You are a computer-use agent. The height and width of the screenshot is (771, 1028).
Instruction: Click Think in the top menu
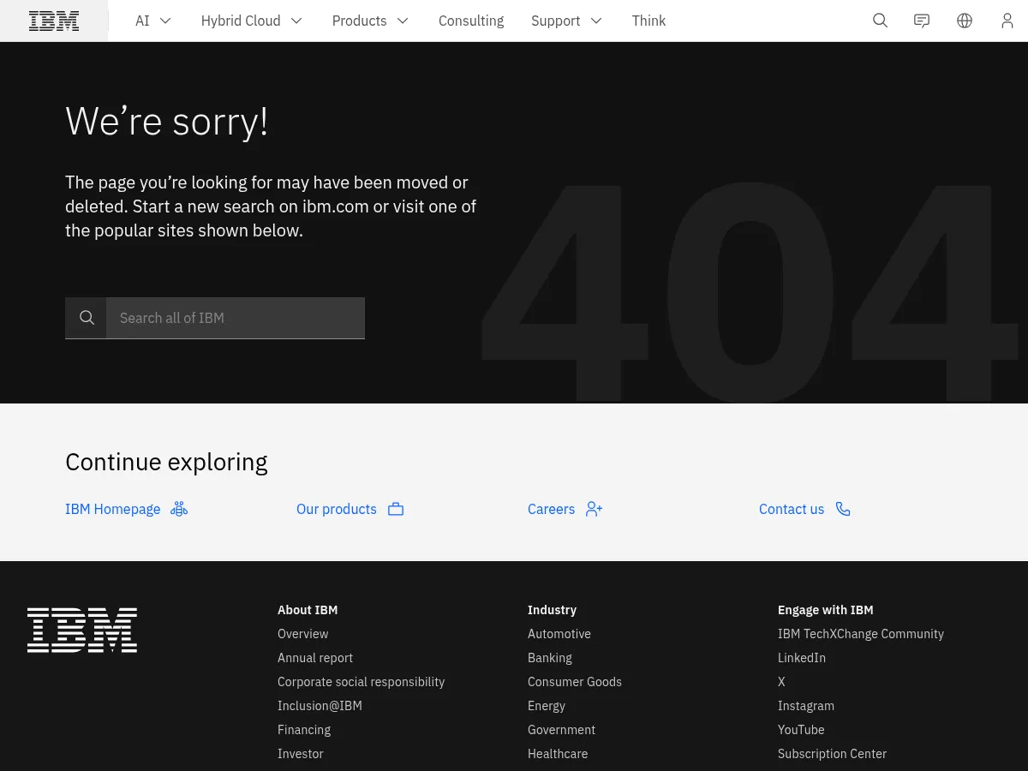(648, 21)
